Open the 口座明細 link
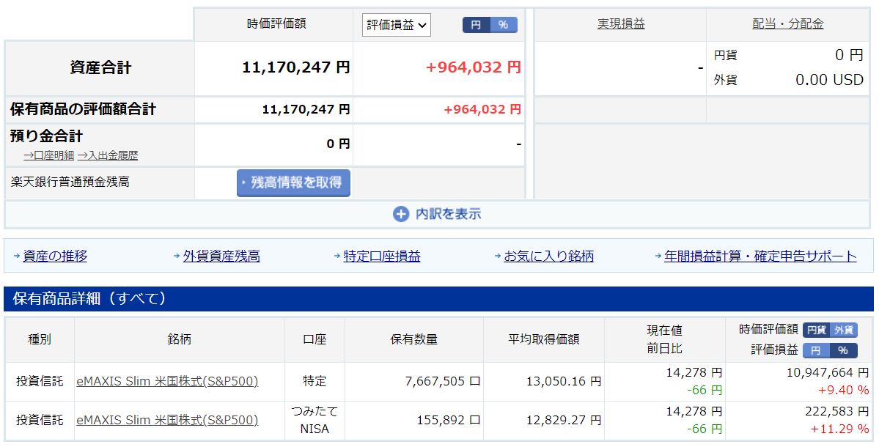The height and width of the screenshot is (447, 879). click(x=48, y=155)
